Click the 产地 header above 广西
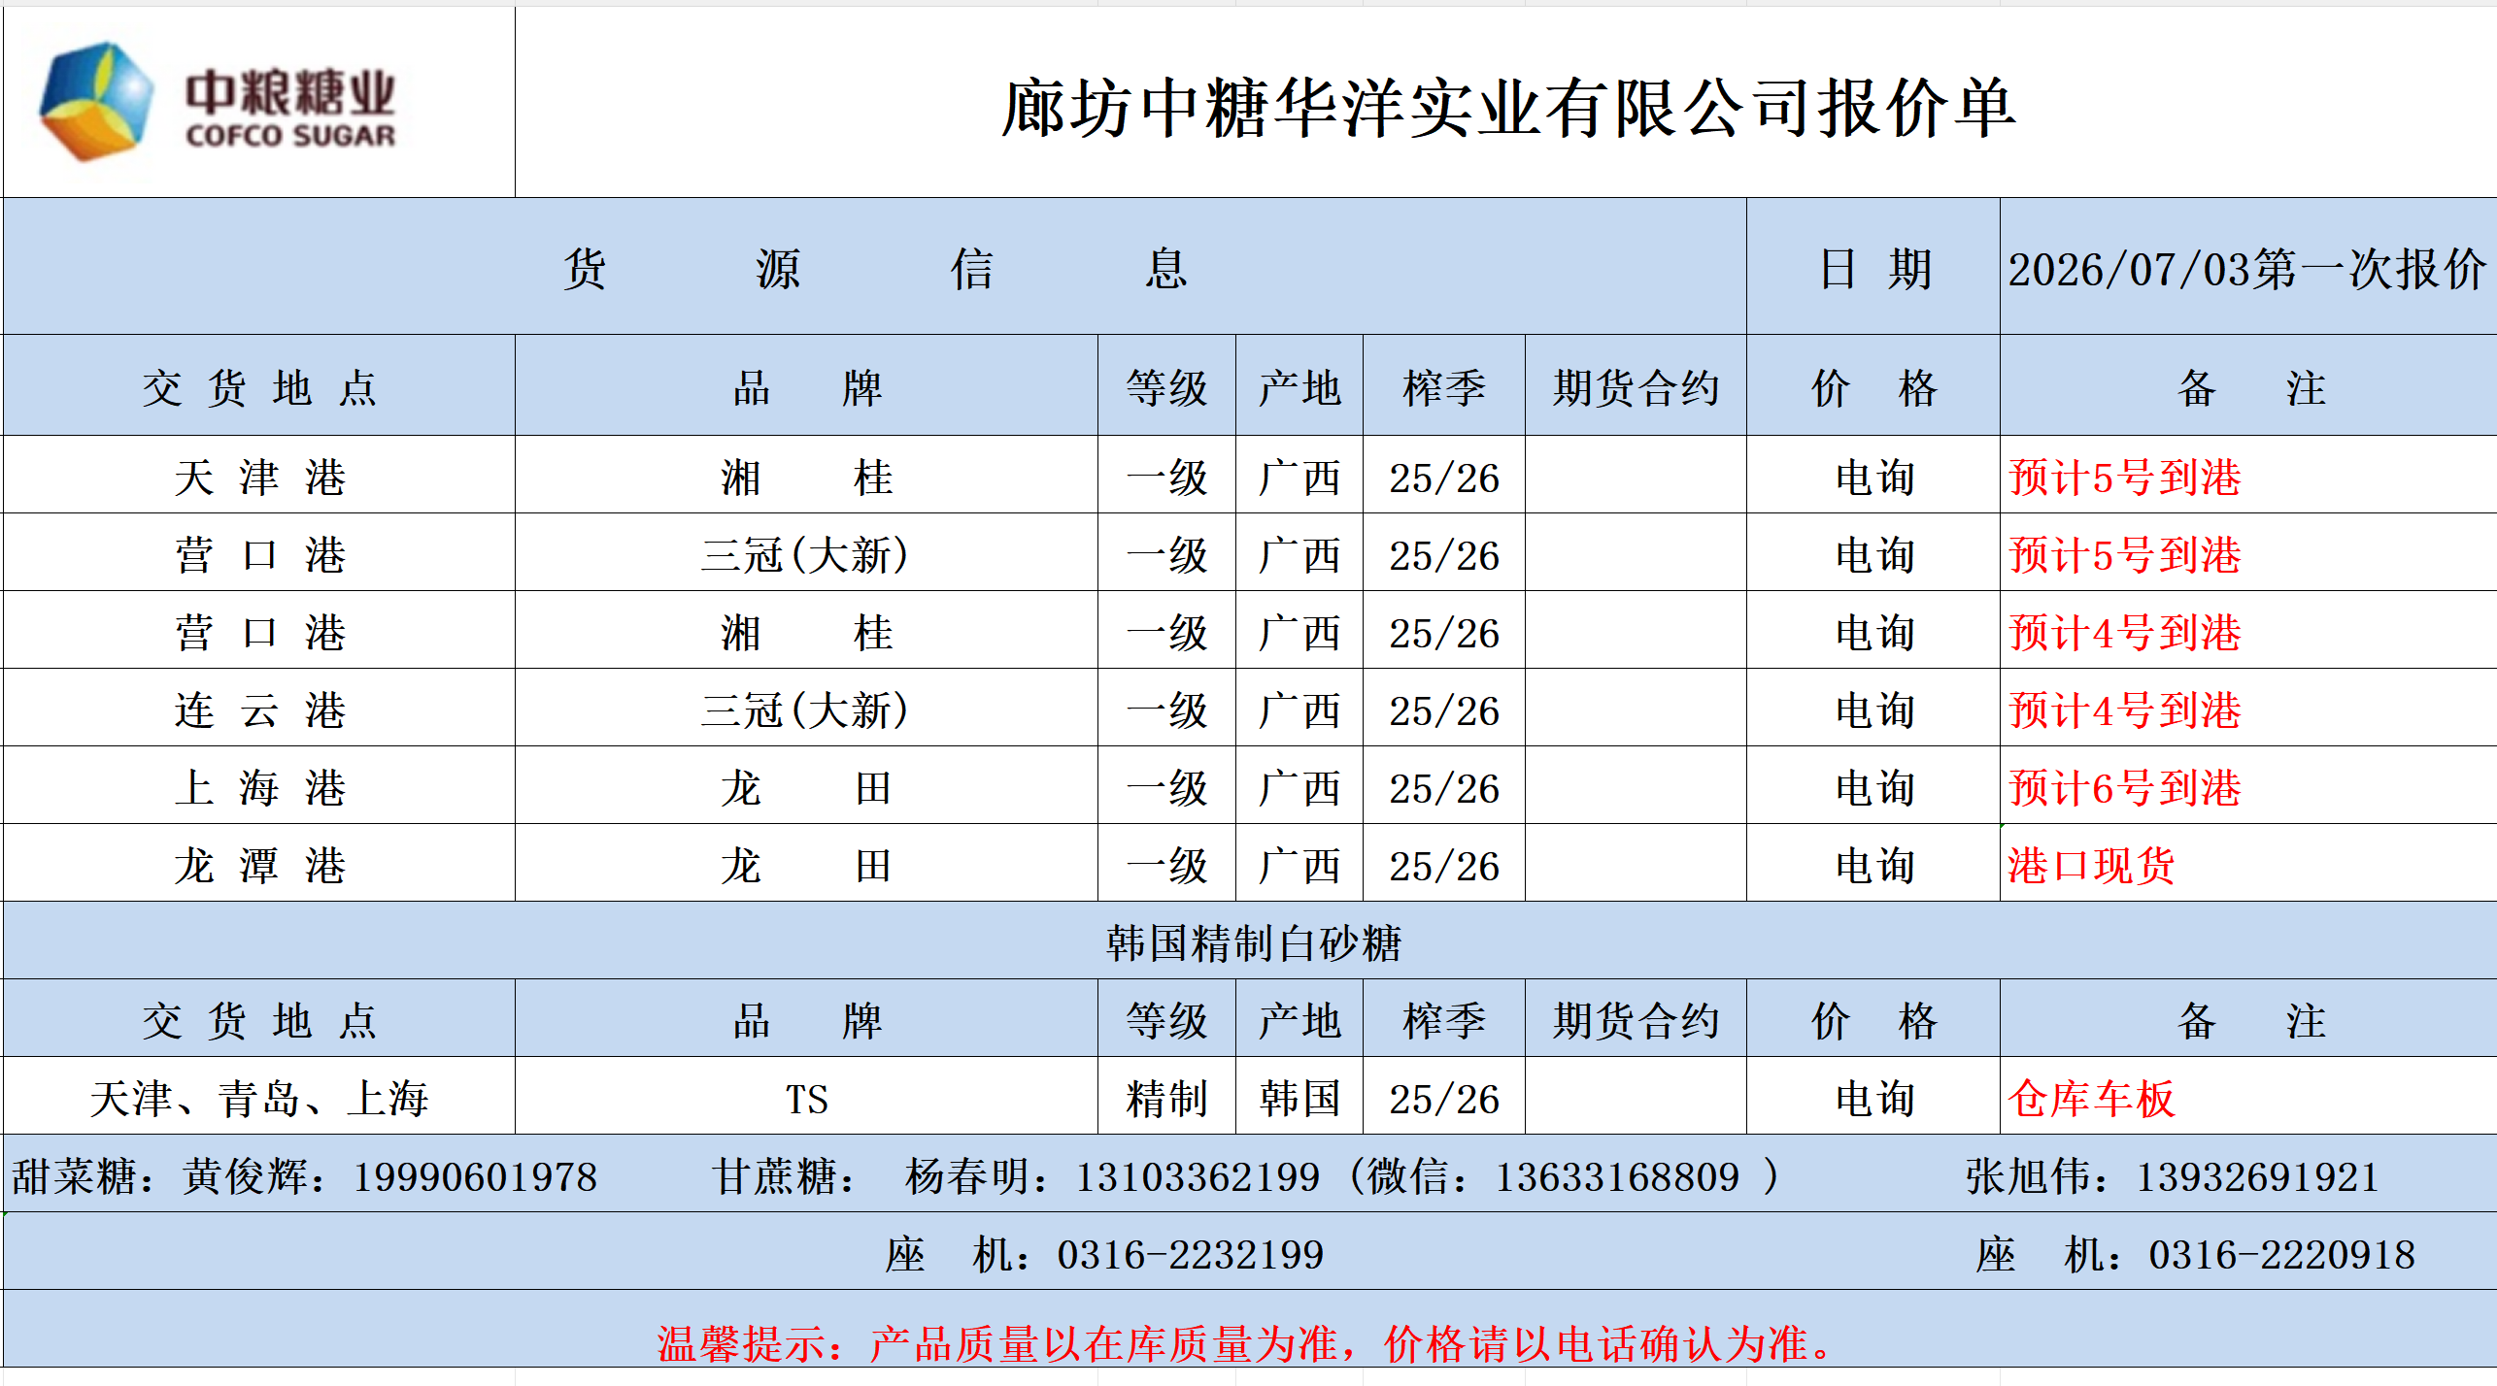 click(1299, 387)
